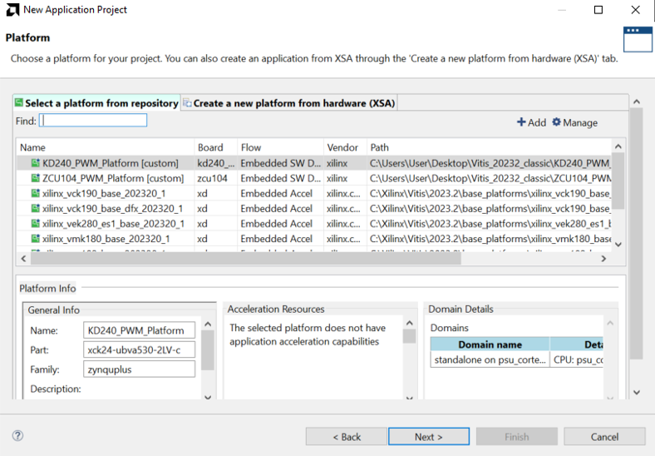Select xilinx_vck190_base_202320_1 platform
This screenshot has height=456, width=655.
313,193
